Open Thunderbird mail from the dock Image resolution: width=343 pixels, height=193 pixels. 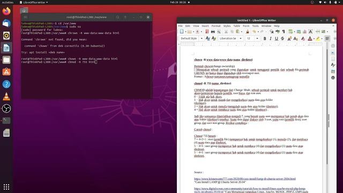point(6,23)
